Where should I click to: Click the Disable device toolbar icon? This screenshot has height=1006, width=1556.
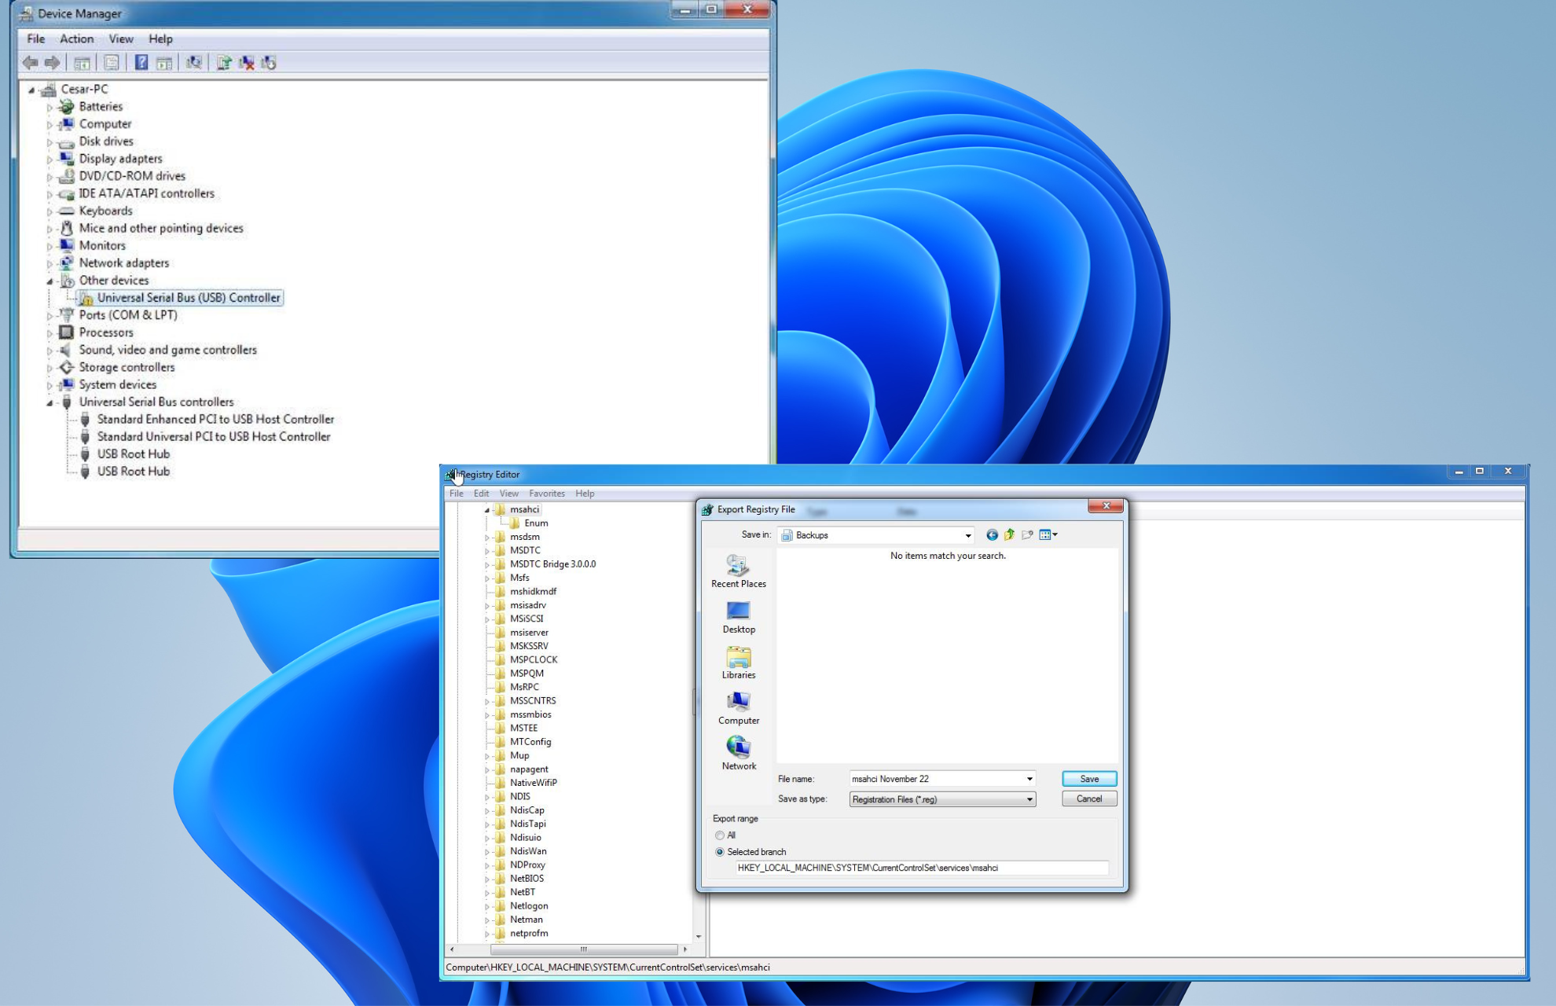269,62
